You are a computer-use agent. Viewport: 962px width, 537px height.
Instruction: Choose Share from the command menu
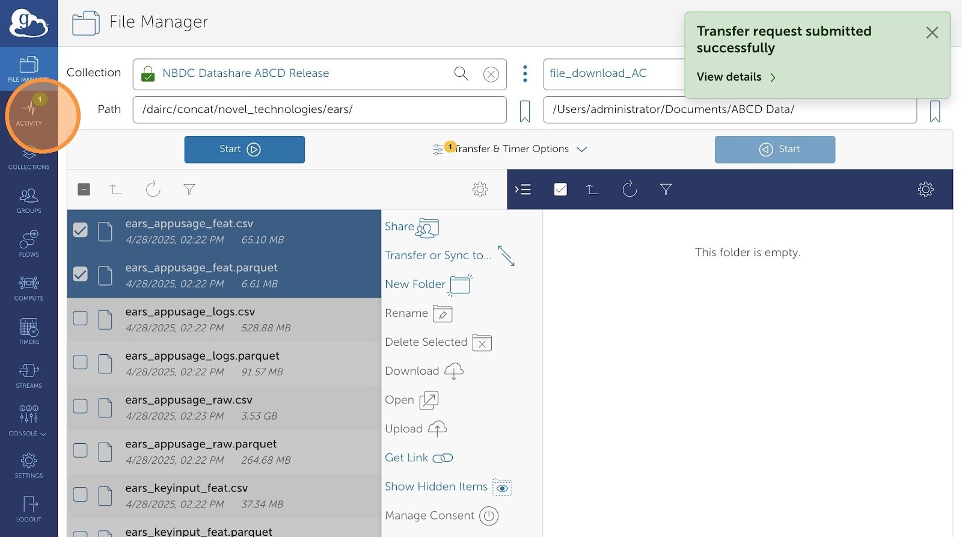click(x=412, y=227)
